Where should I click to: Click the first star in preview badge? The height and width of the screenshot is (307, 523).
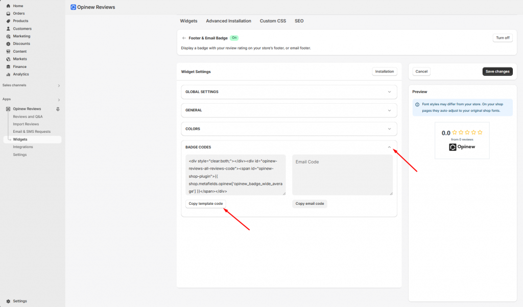coord(455,132)
